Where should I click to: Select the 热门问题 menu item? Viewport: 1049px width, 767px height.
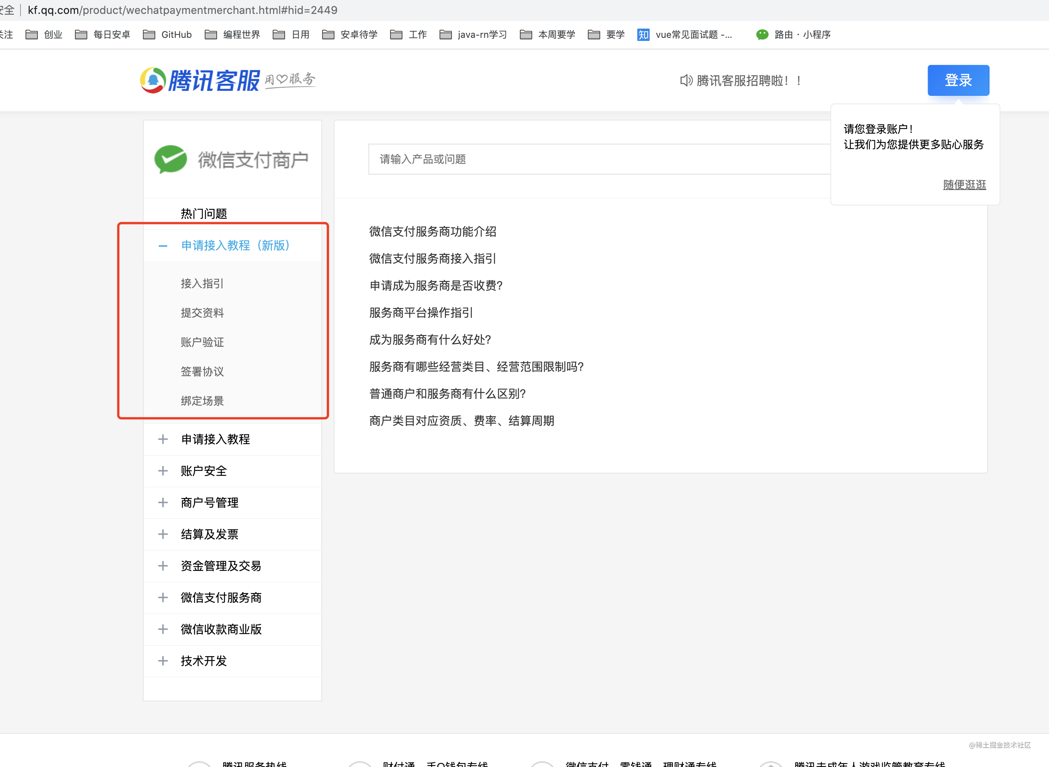(x=204, y=214)
